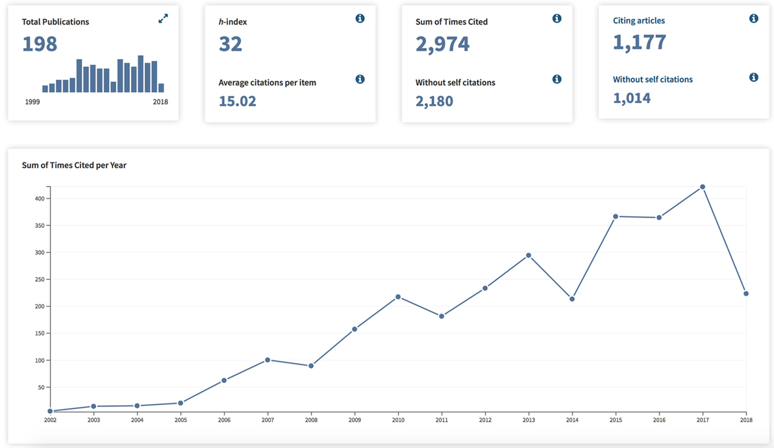The height and width of the screenshot is (448, 774).
Task: Click the 2,180 without self citations value
Action: (434, 101)
